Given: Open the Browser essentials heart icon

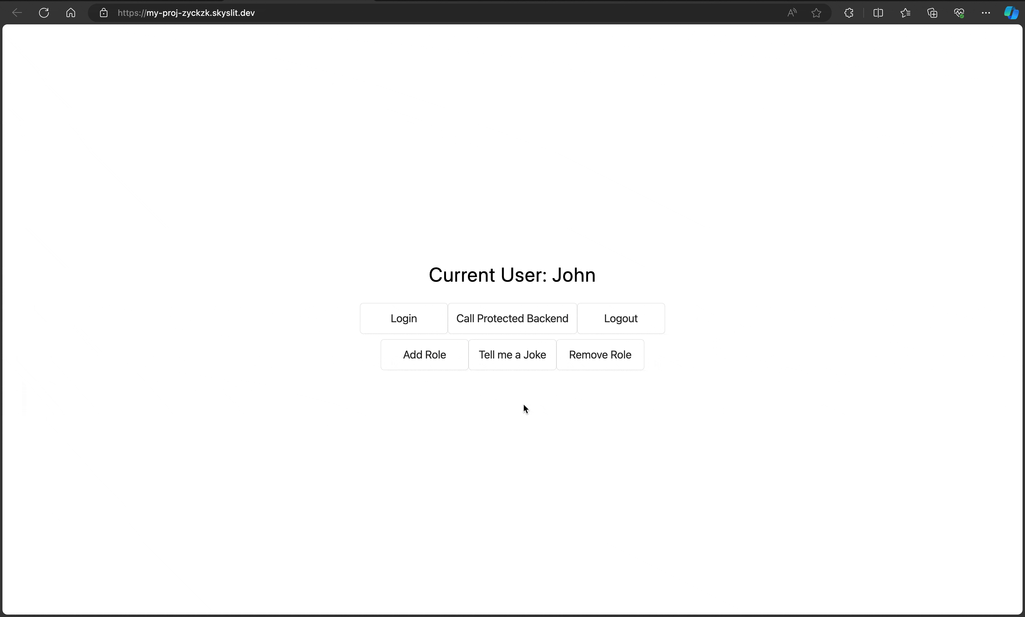Looking at the screenshot, I should coord(959,13).
